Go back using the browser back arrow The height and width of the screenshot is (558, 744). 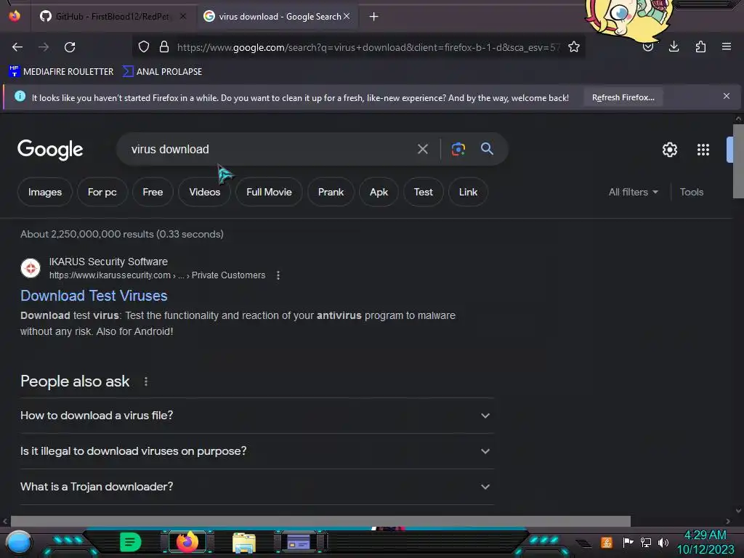point(17,47)
